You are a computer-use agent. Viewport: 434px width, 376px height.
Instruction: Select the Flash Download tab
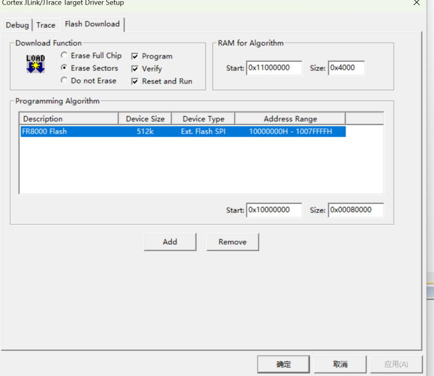coord(92,24)
